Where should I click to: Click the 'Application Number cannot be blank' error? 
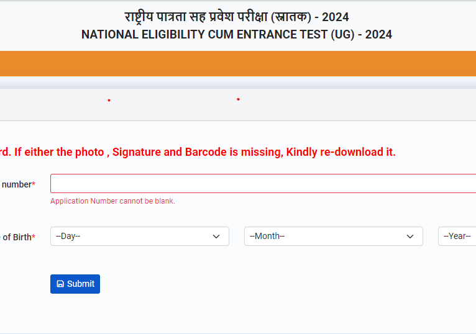(x=112, y=201)
